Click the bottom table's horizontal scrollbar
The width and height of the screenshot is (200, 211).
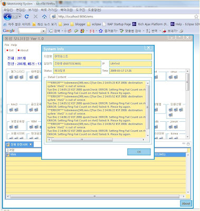click(x=95, y=196)
